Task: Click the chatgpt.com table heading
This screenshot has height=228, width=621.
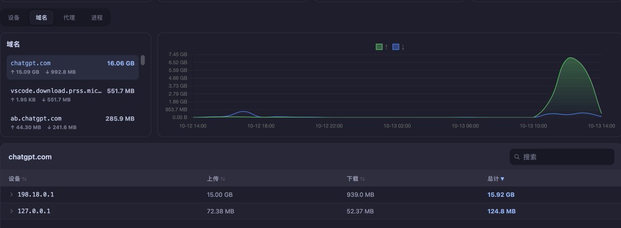Action: (30, 157)
